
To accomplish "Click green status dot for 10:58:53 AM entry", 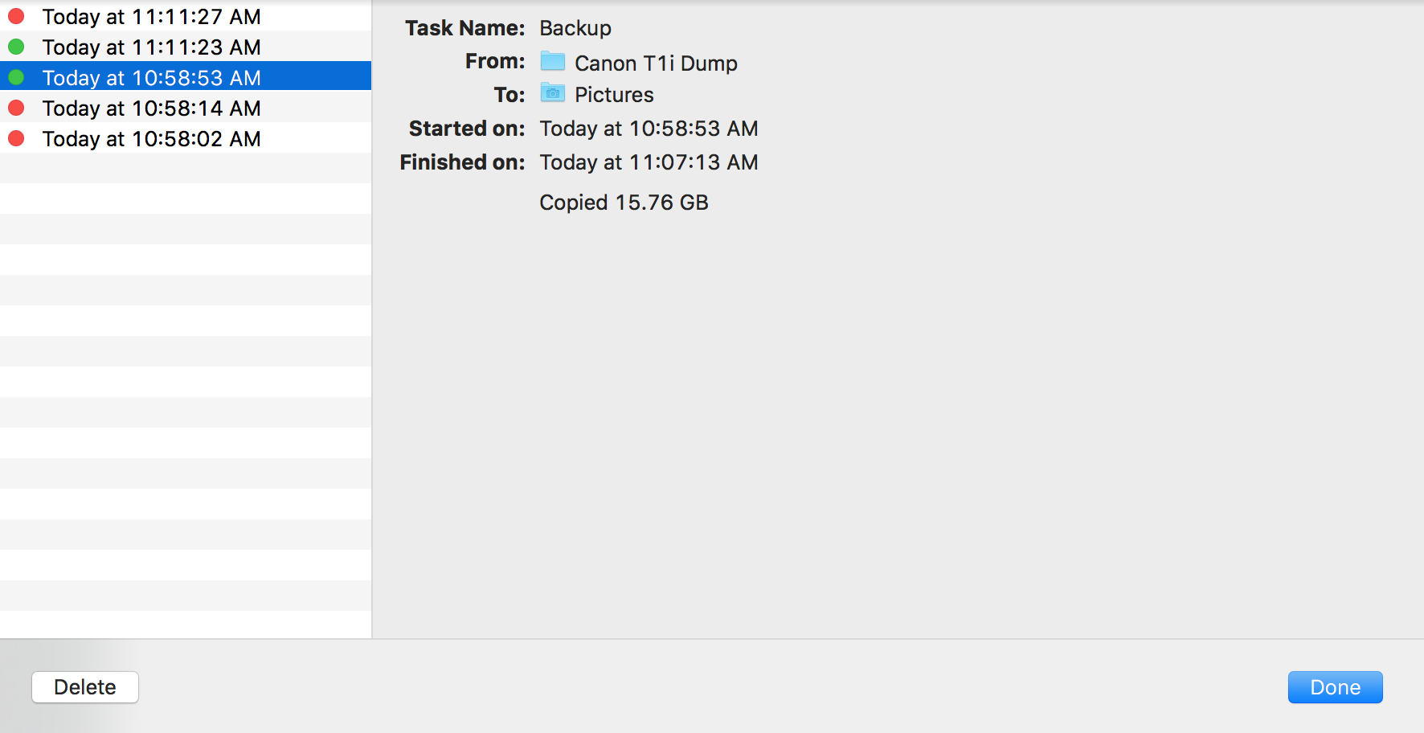I will pos(16,77).
